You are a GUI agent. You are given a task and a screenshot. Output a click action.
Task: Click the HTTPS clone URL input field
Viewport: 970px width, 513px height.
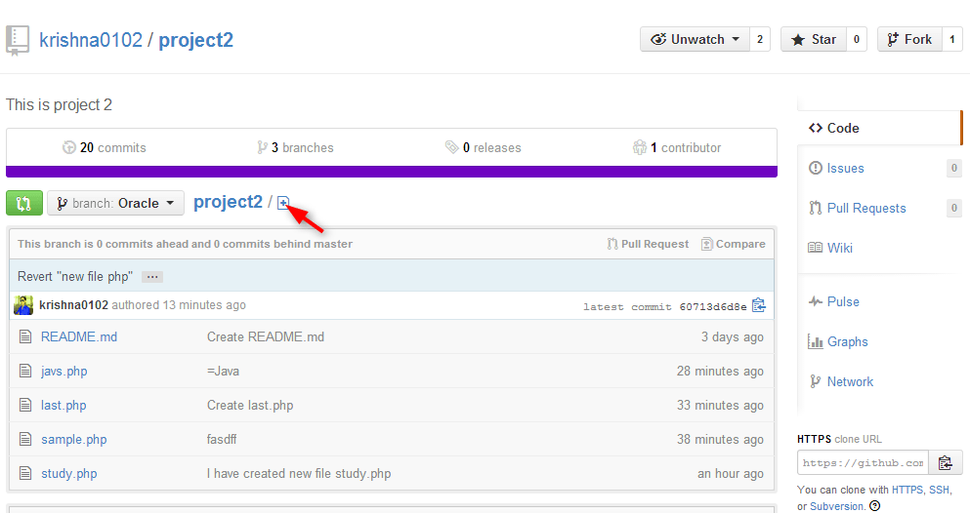point(863,463)
